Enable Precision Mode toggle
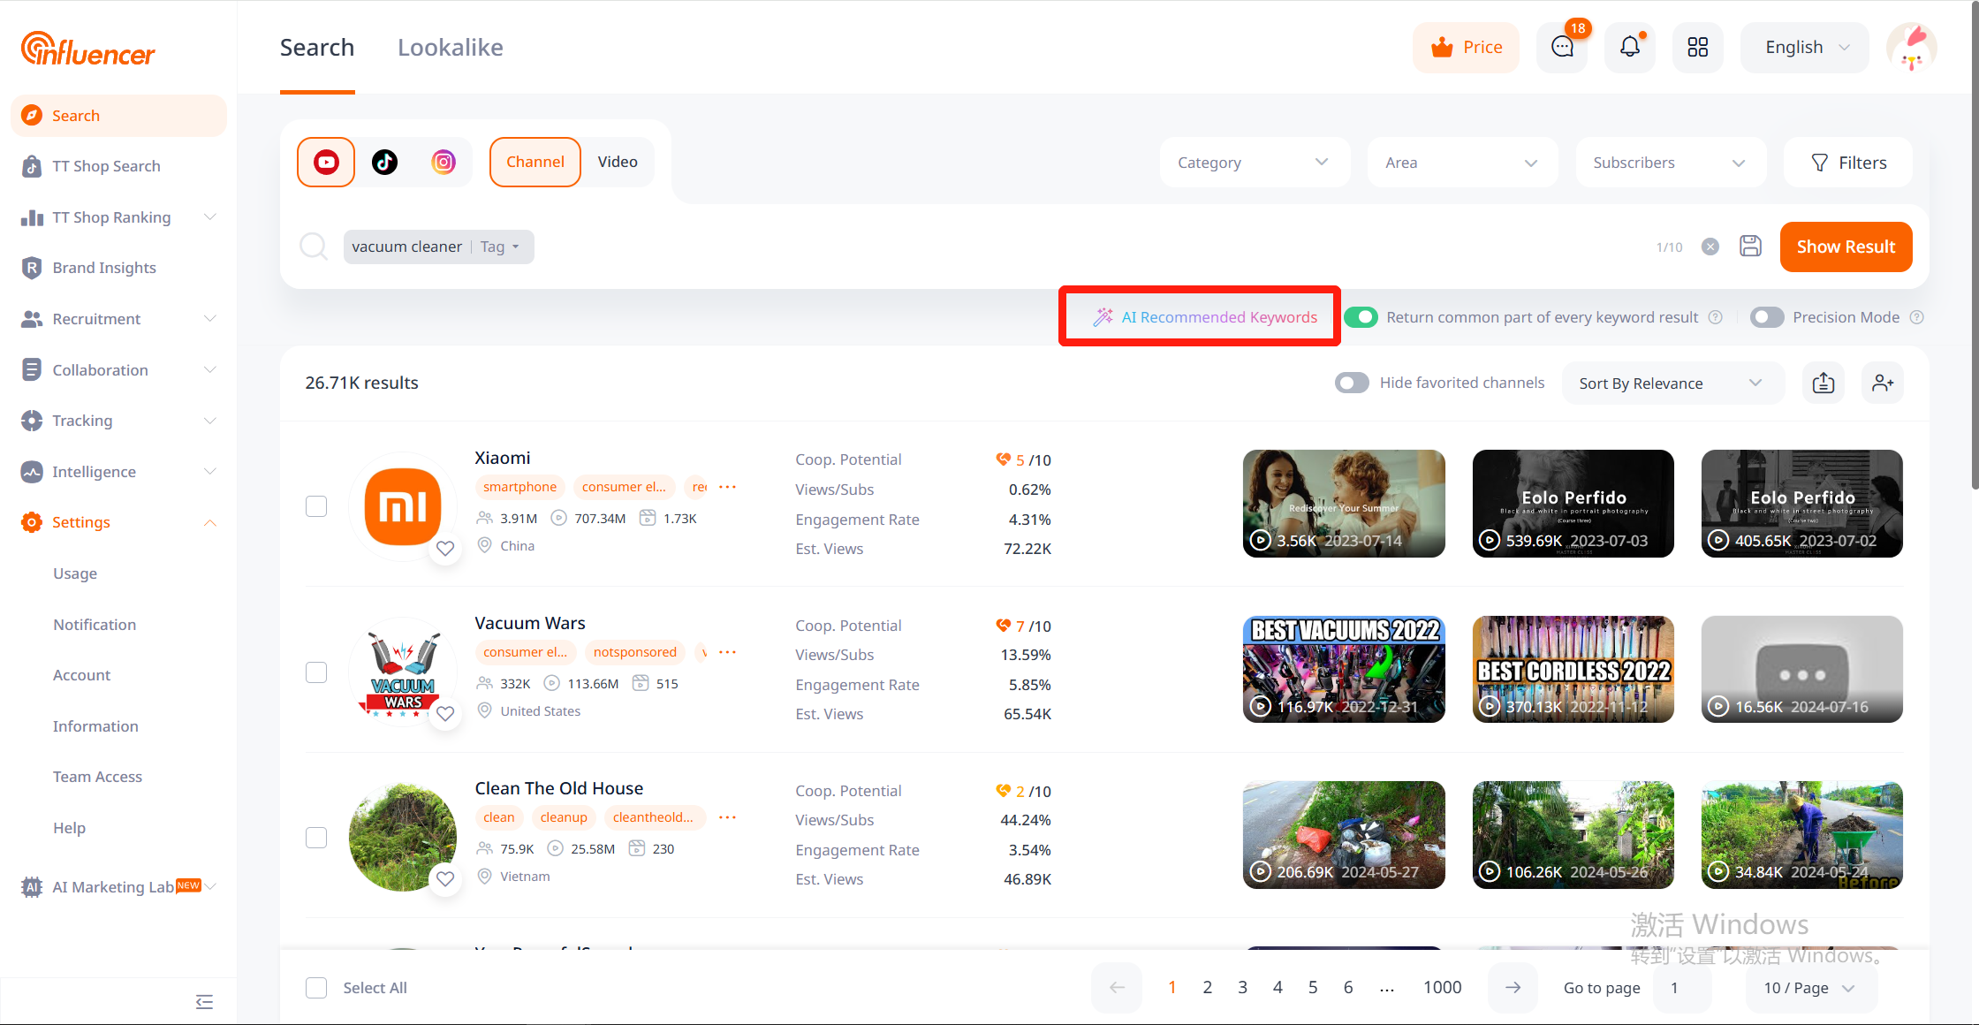This screenshot has height=1025, width=1979. point(1766,317)
